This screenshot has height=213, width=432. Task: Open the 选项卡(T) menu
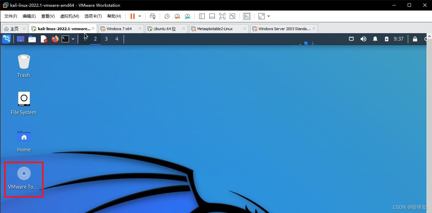pos(93,16)
